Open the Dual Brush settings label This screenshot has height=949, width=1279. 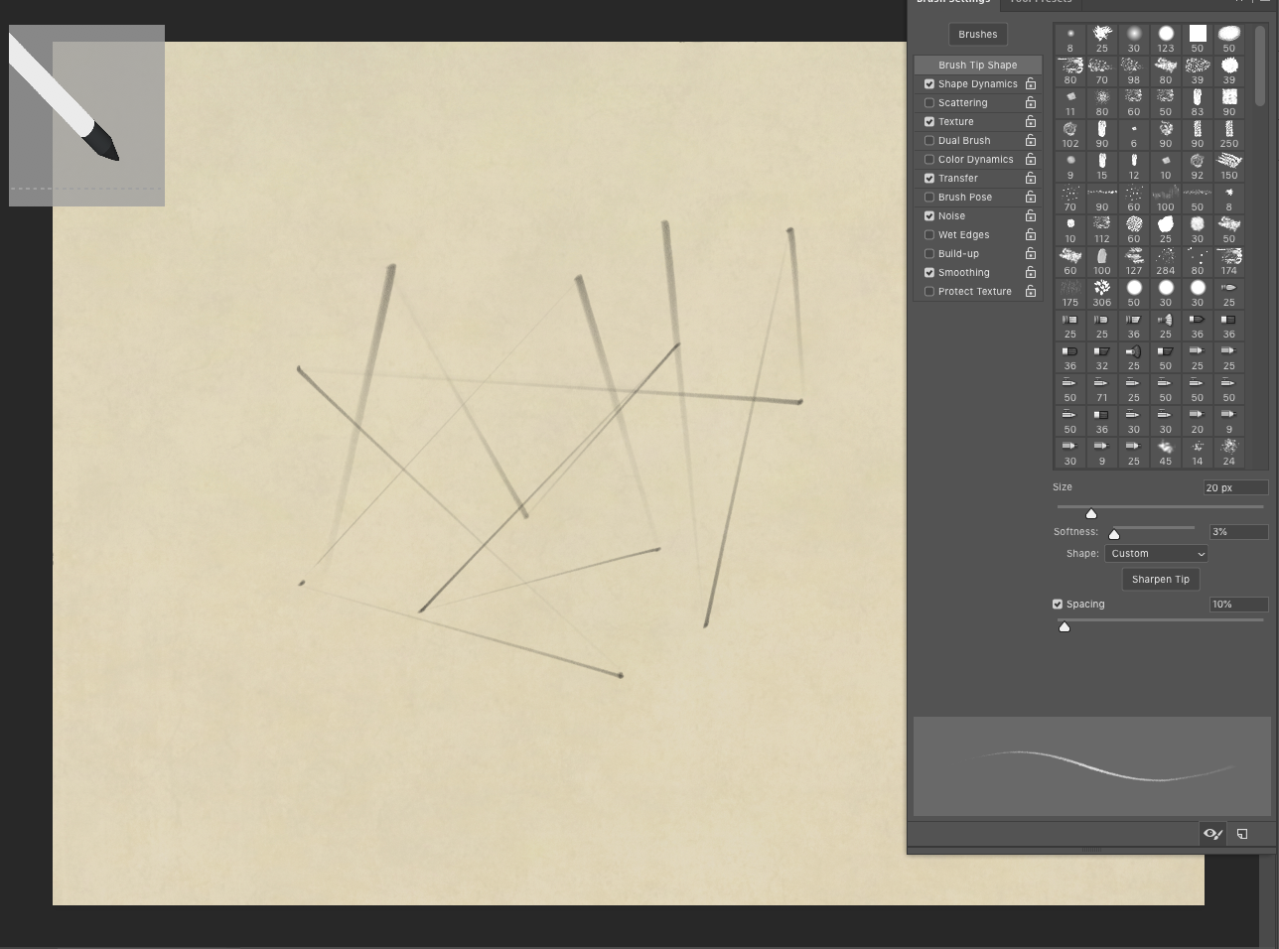point(963,141)
